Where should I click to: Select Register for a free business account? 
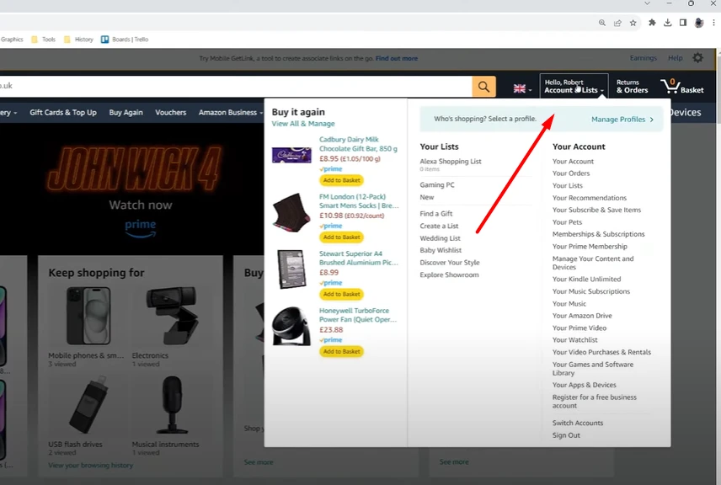pyautogui.click(x=594, y=402)
